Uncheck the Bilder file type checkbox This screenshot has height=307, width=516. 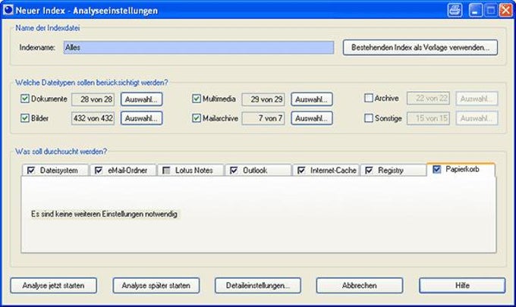pos(25,118)
